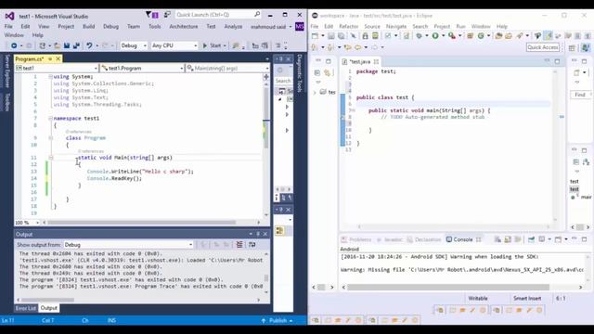Click the Navigate Backward button in Visual Studio
The width and height of the screenshot is (594, 334).
[14, 45]
